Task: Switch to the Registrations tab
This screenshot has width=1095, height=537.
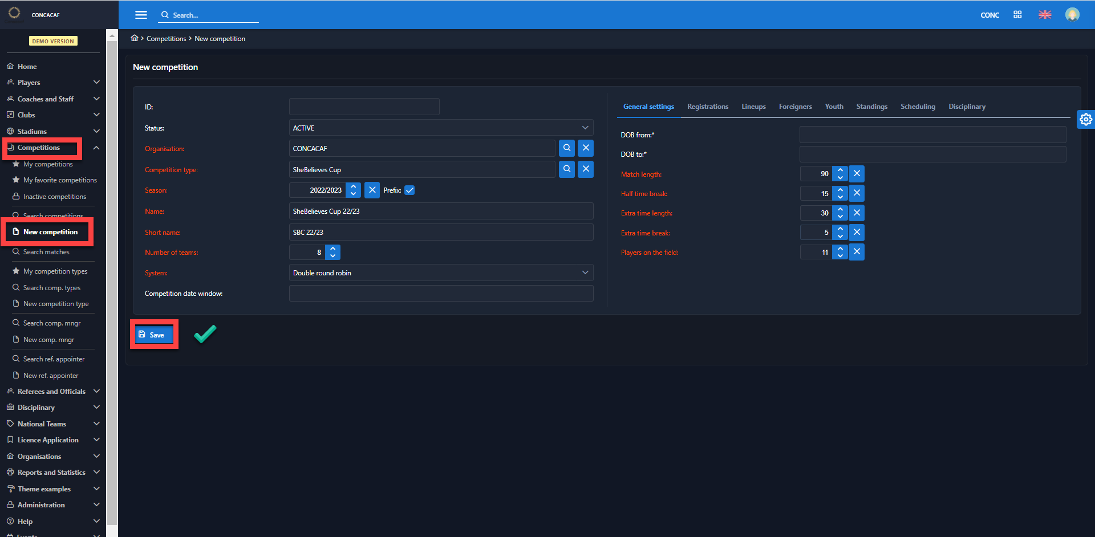Action: click(x=708, y=107)
